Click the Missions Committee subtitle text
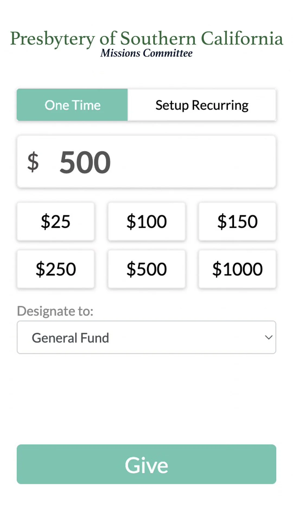This screenshot has width=293, height=522. (x=146, y=53)
